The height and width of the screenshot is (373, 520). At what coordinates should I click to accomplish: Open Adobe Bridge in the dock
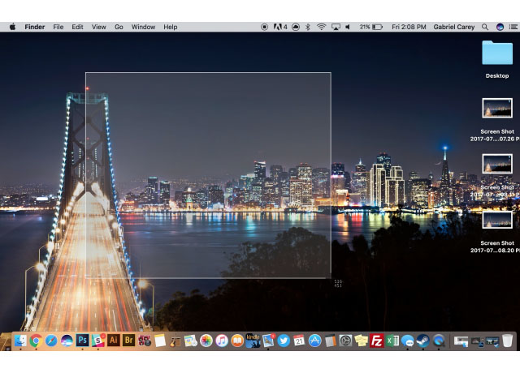(128, 341)
